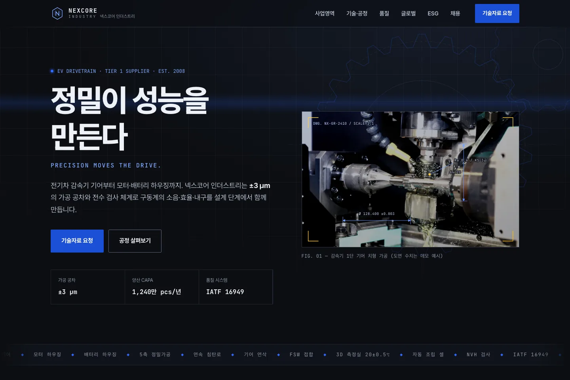Click the hero paragraph about ±3 µm
Viewport: 570px width, 380px height.
click(160, 198)
